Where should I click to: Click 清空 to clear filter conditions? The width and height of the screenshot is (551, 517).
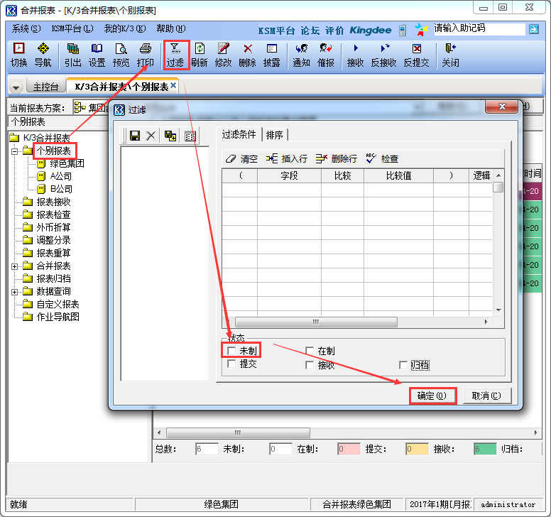point(241,158)
